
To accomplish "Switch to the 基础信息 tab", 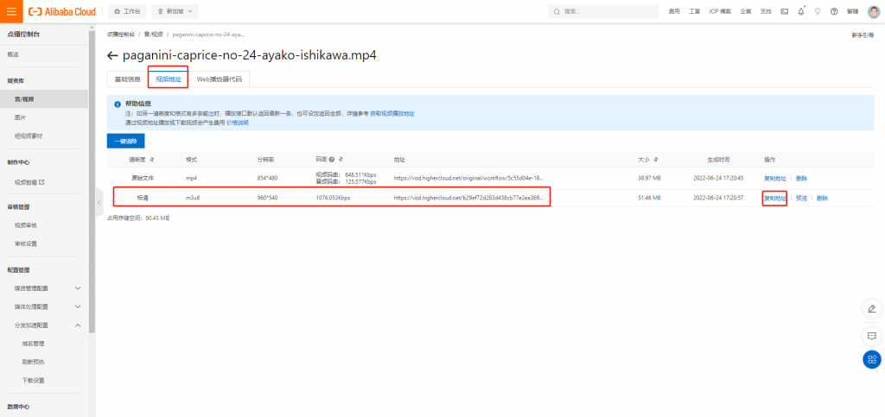I will point(127,79).
